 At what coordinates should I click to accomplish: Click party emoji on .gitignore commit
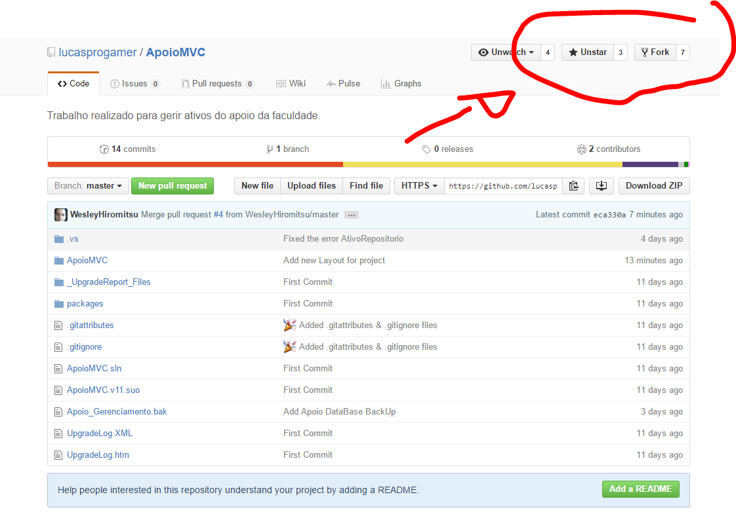(x=290, y=346)
